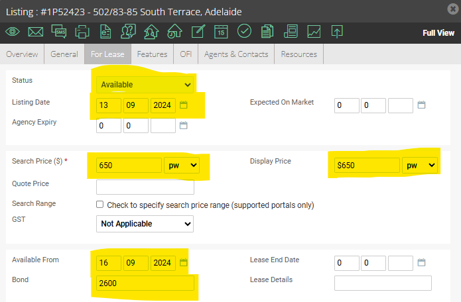Click the Full View link
This screenshot has width=461, height=302.
click(x=438, y=32)
